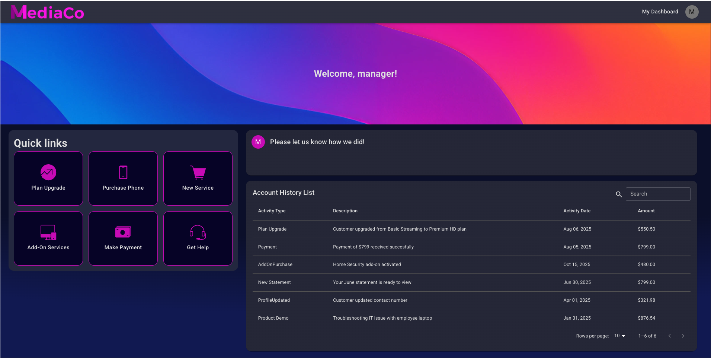
Task: Click the Make Payment cash icon
Action: [x=123, y=232]
